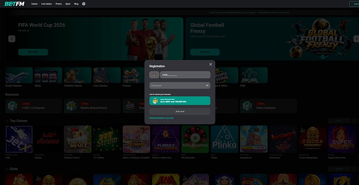359x185 pixels.
Task: Open the country flag code selector
Action: point(154,75)
